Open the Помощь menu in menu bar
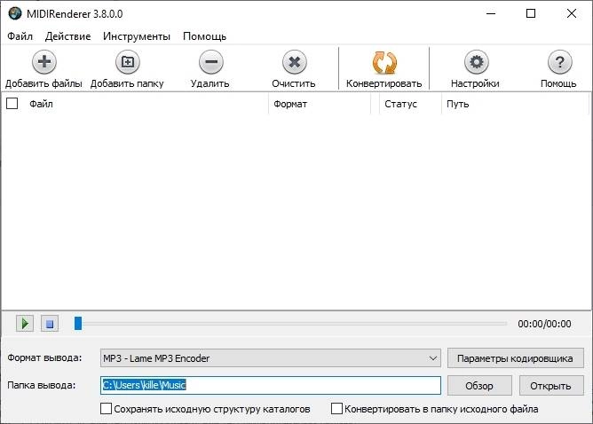Viewport: 593px width, 424px height. coord(204,36)
